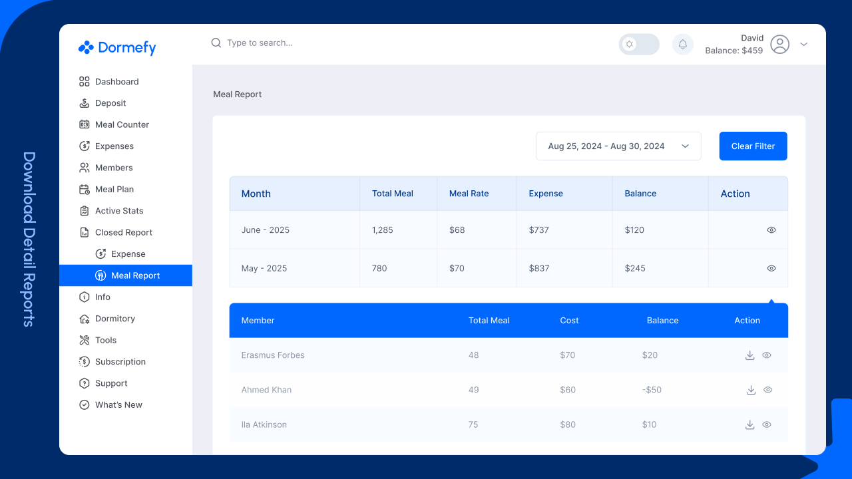View Erasmus Forbes meal details
The width and height of the screenshot is (852, 479).
(767, 355)
